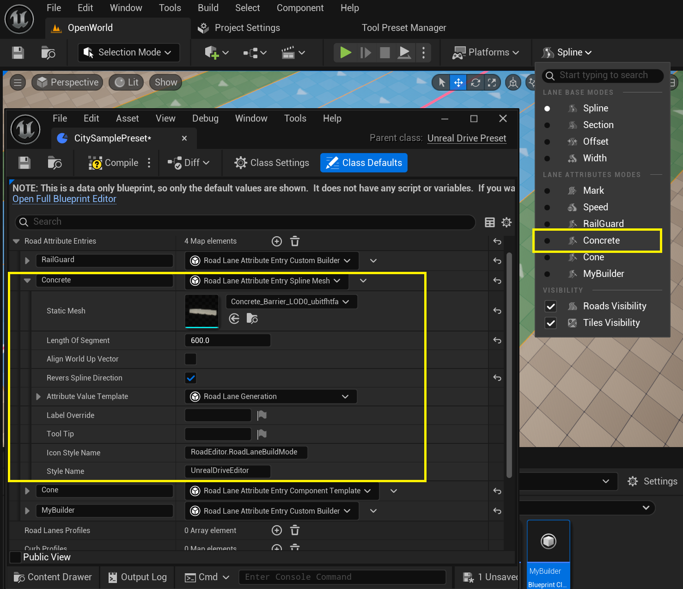The image size is (683, 589).
Task: Click the Tool Tip flag icon
Action: pos(262,434)
